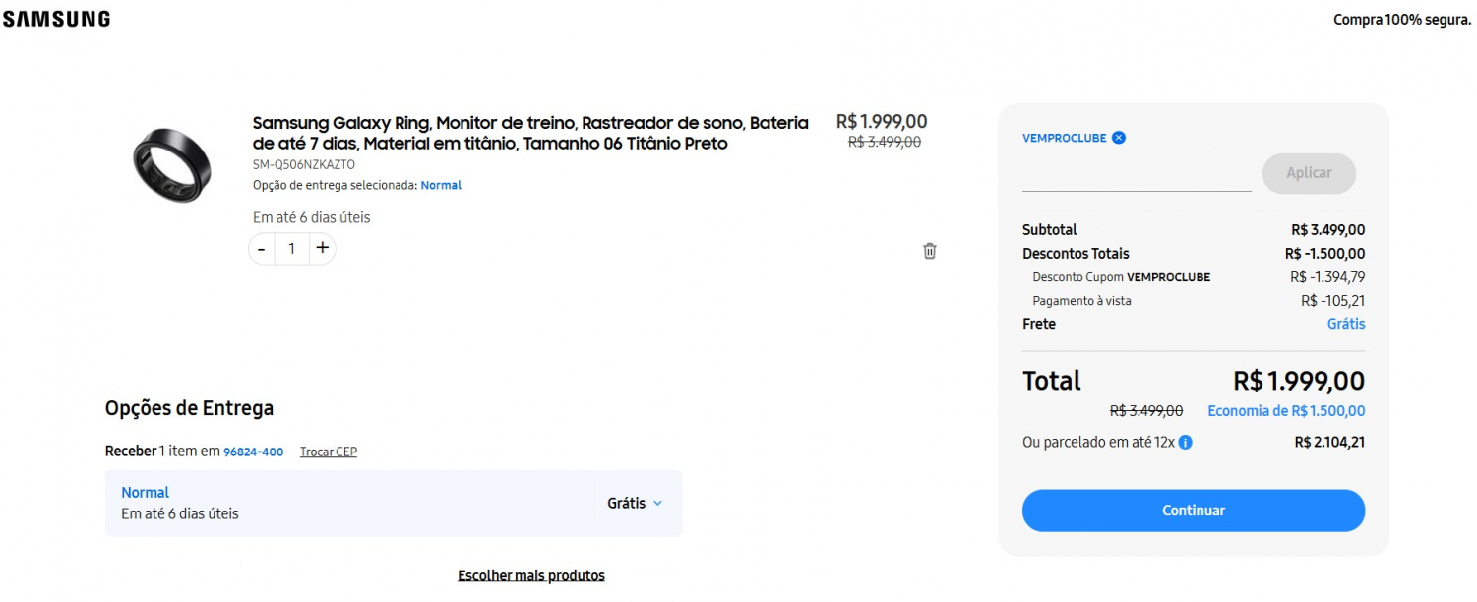Click the quantity field showing 1
Screen dimensions: 1477x602
click(x=291, y=249)
